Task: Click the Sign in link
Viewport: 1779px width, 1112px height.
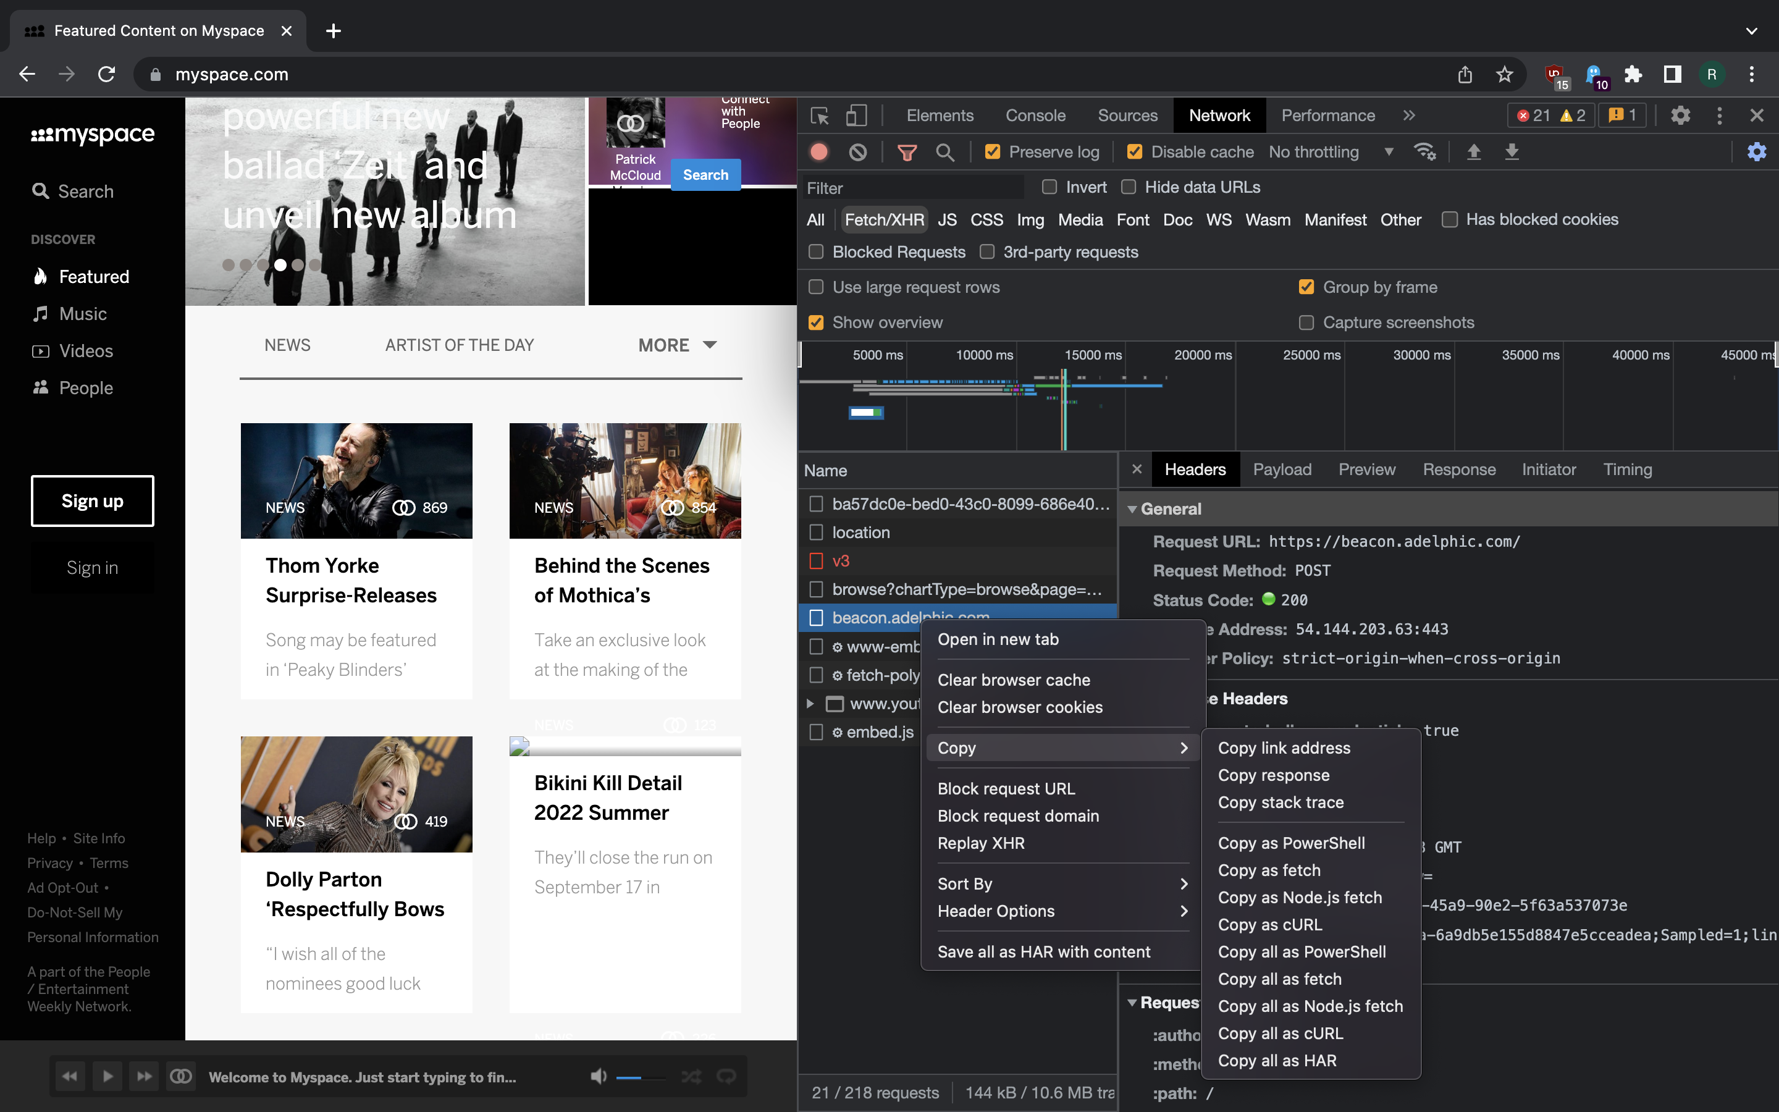Action: (x=93, y=568)
